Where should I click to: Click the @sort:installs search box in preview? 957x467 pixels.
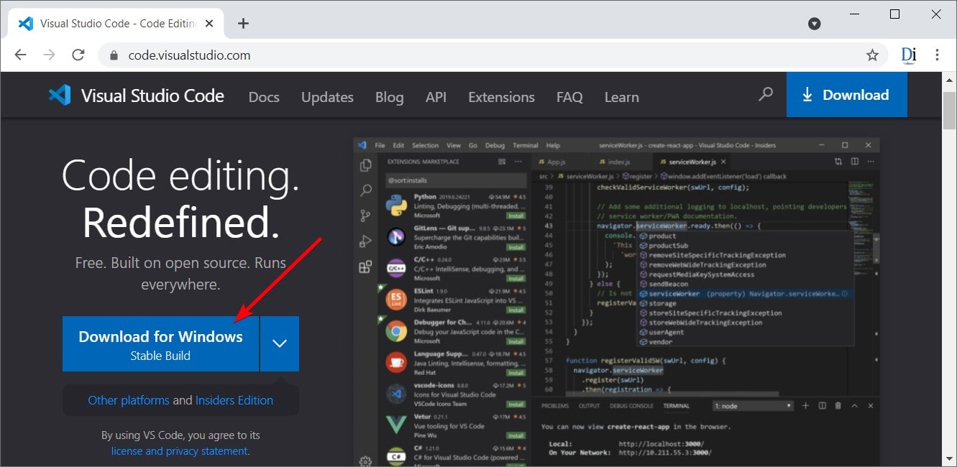(456, 181)
